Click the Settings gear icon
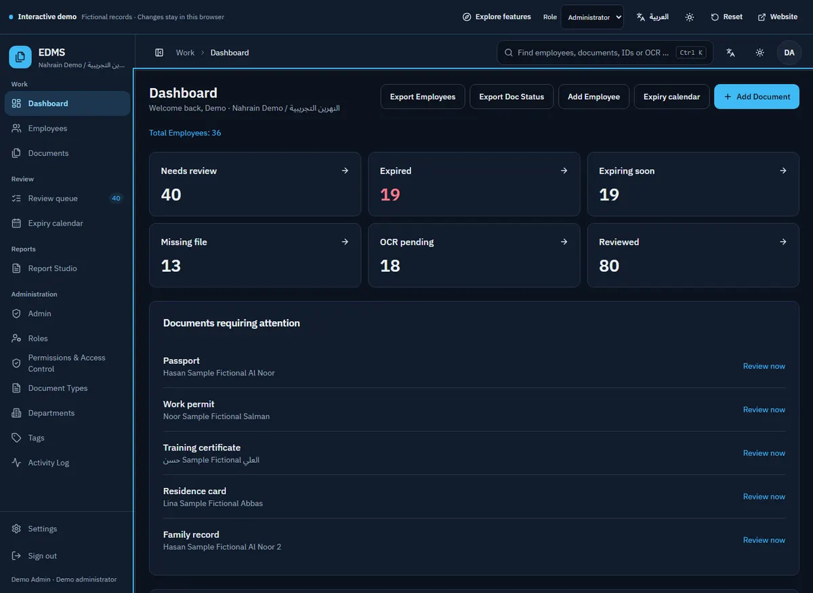813x593 pixels. point(16,529)
